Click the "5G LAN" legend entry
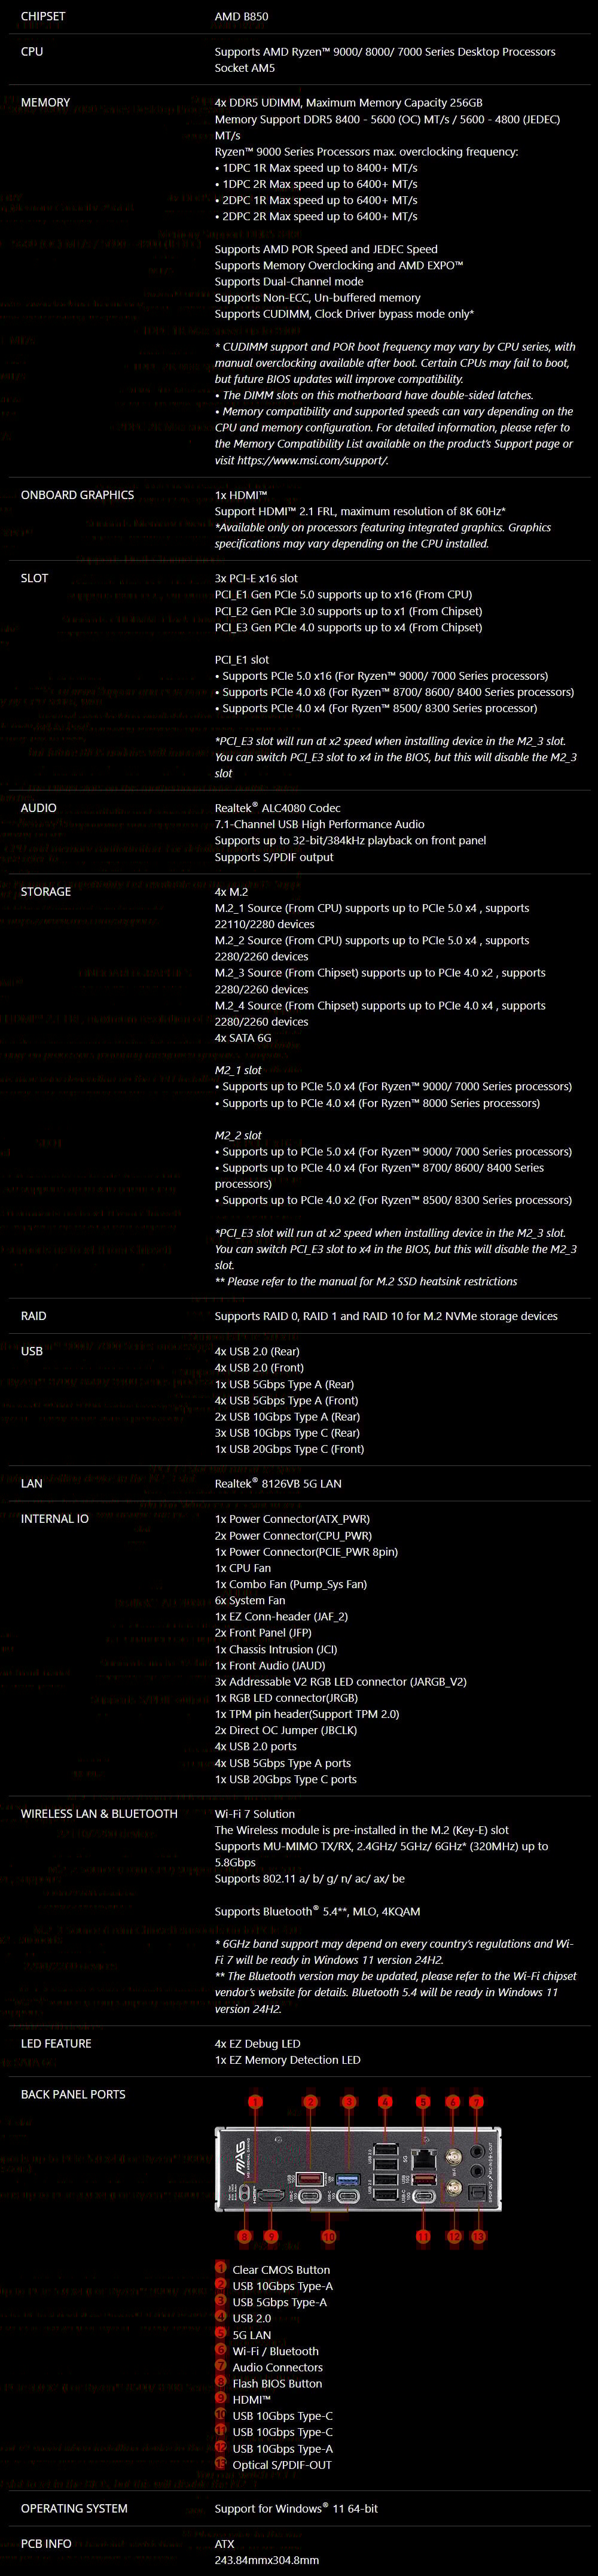Image resolution: width=598 pixels, height=2576 pixels. pyautogui.click(x=251, y=2335)
